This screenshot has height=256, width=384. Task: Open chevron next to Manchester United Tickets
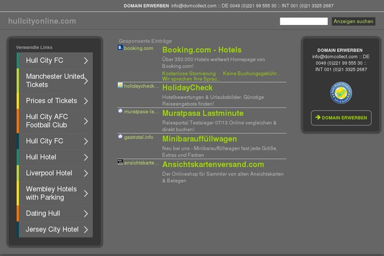86,81
